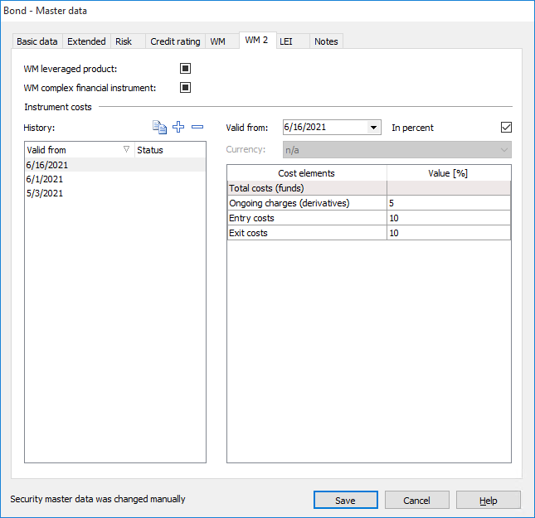Open the Valid from date dropdown
The width and height of the screenshot is (535, 518).
click(373, 128)
